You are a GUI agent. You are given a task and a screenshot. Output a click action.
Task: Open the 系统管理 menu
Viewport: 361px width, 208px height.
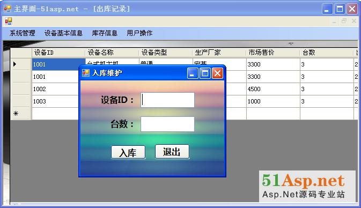click(23, 33)
